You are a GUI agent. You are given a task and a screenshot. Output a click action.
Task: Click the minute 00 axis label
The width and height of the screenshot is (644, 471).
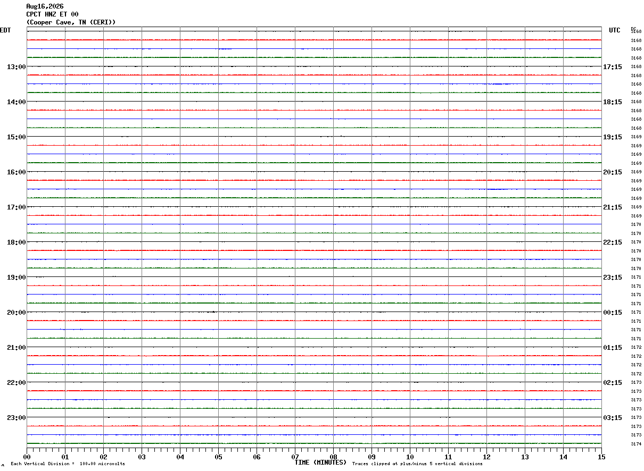(27, 457)
